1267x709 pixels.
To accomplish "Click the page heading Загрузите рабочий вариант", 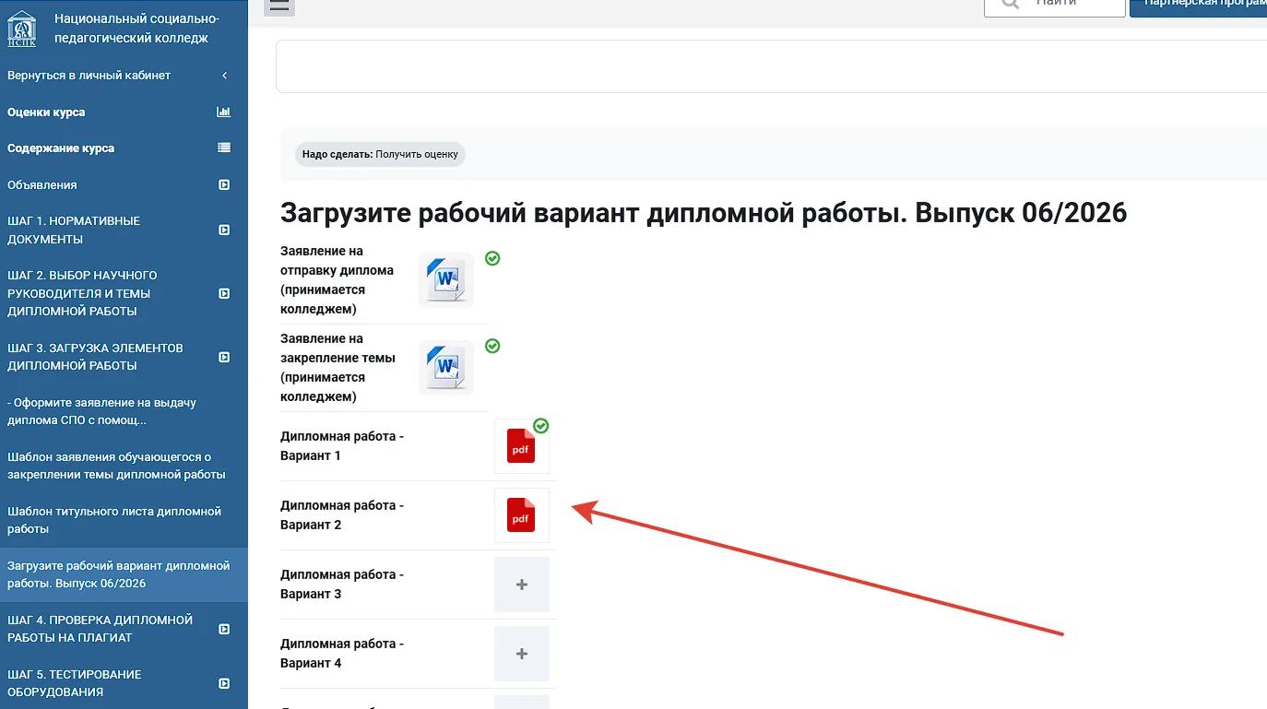I will 704,213.
